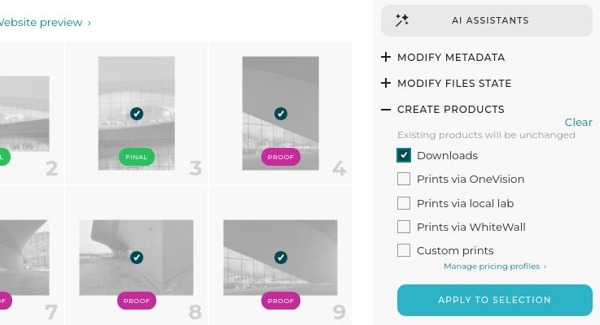
Task: Select the thumbnail of image 9
Action: click(x=281, y=258)
